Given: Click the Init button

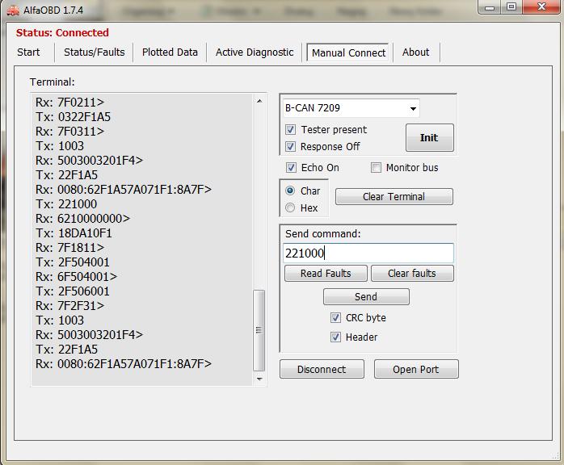Looking at the screenshot, I should (x=430, y=137).
